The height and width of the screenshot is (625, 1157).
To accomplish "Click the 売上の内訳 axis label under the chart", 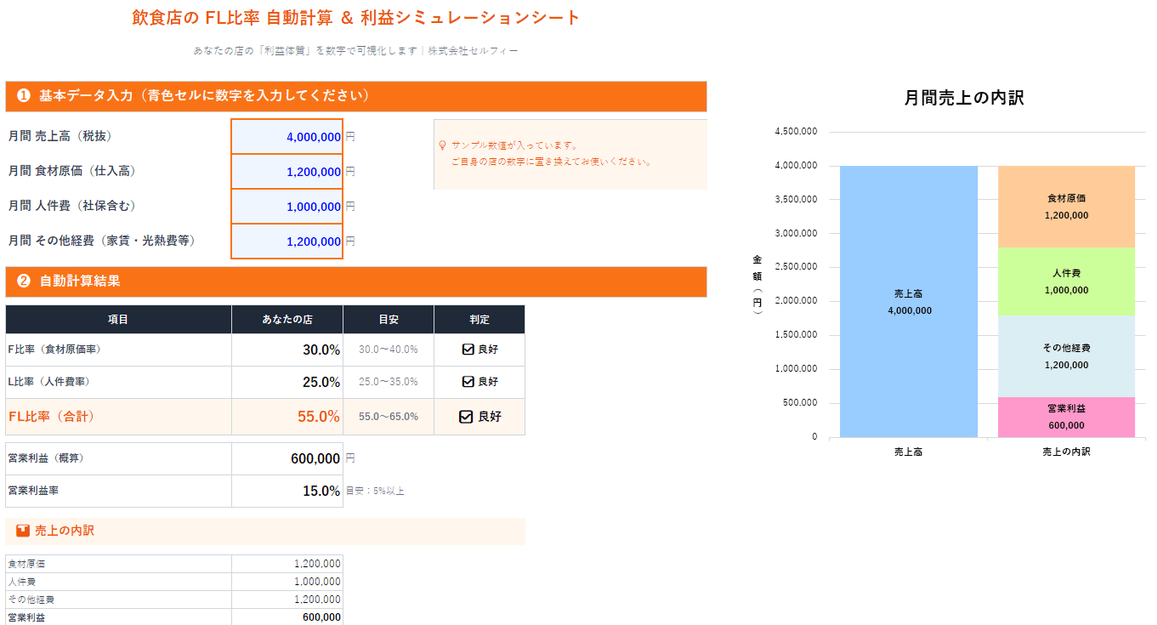I will tap(1066, 452).
